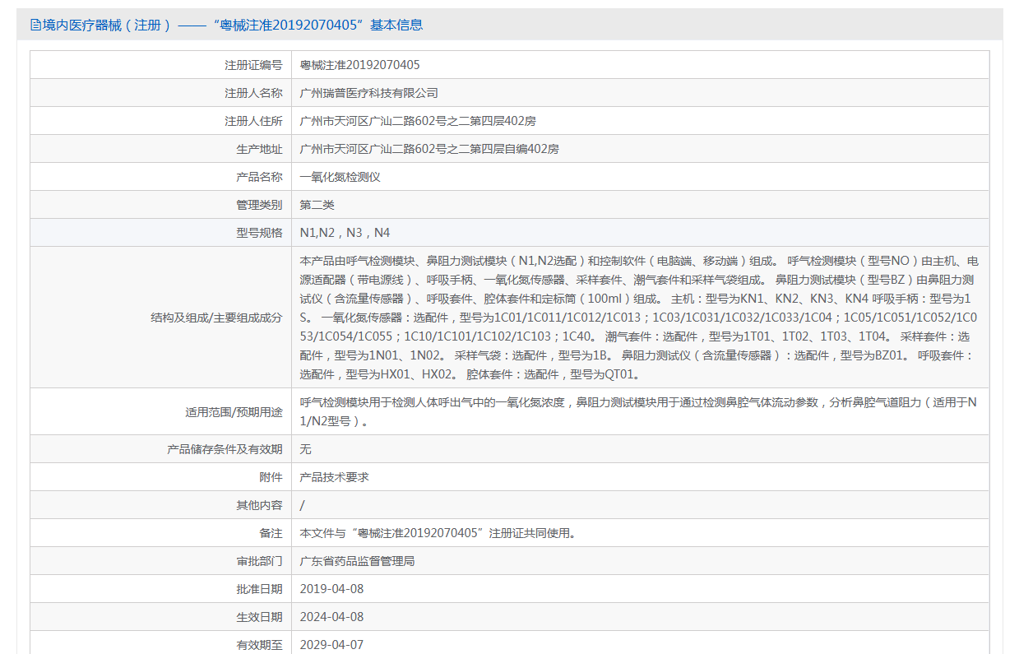This screenshot has height=654, width=1019.
Task: Click the intended use text starting 呼气检测模块用于检测
Action: coord(640,412)
